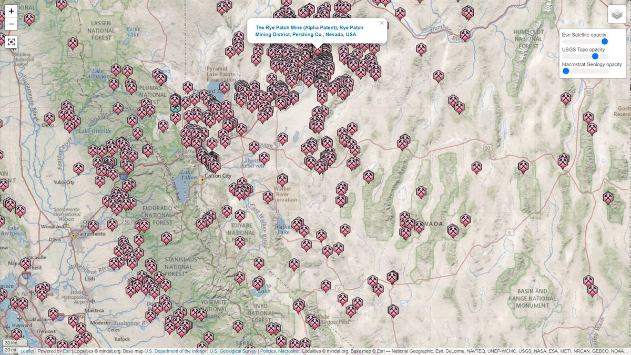The image size is (631, 355).
Task: Close the Rye Patch Mine popup
Action: tap(382, 23)
